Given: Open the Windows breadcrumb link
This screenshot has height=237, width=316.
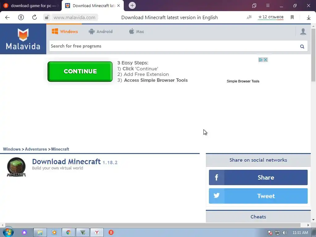Looking at the screenshot, I should (x=12, y=149).
